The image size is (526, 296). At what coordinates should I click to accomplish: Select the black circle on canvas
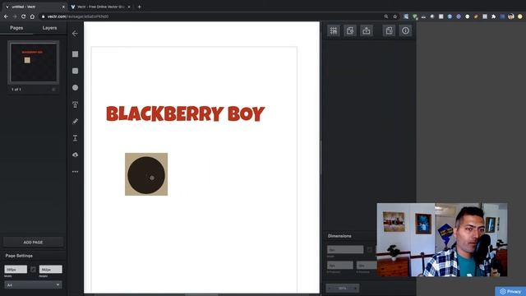(146, 175)
